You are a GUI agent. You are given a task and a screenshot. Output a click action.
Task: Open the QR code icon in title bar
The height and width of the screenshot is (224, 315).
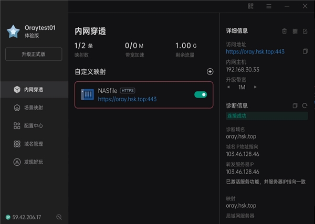[x=250, y=6]
